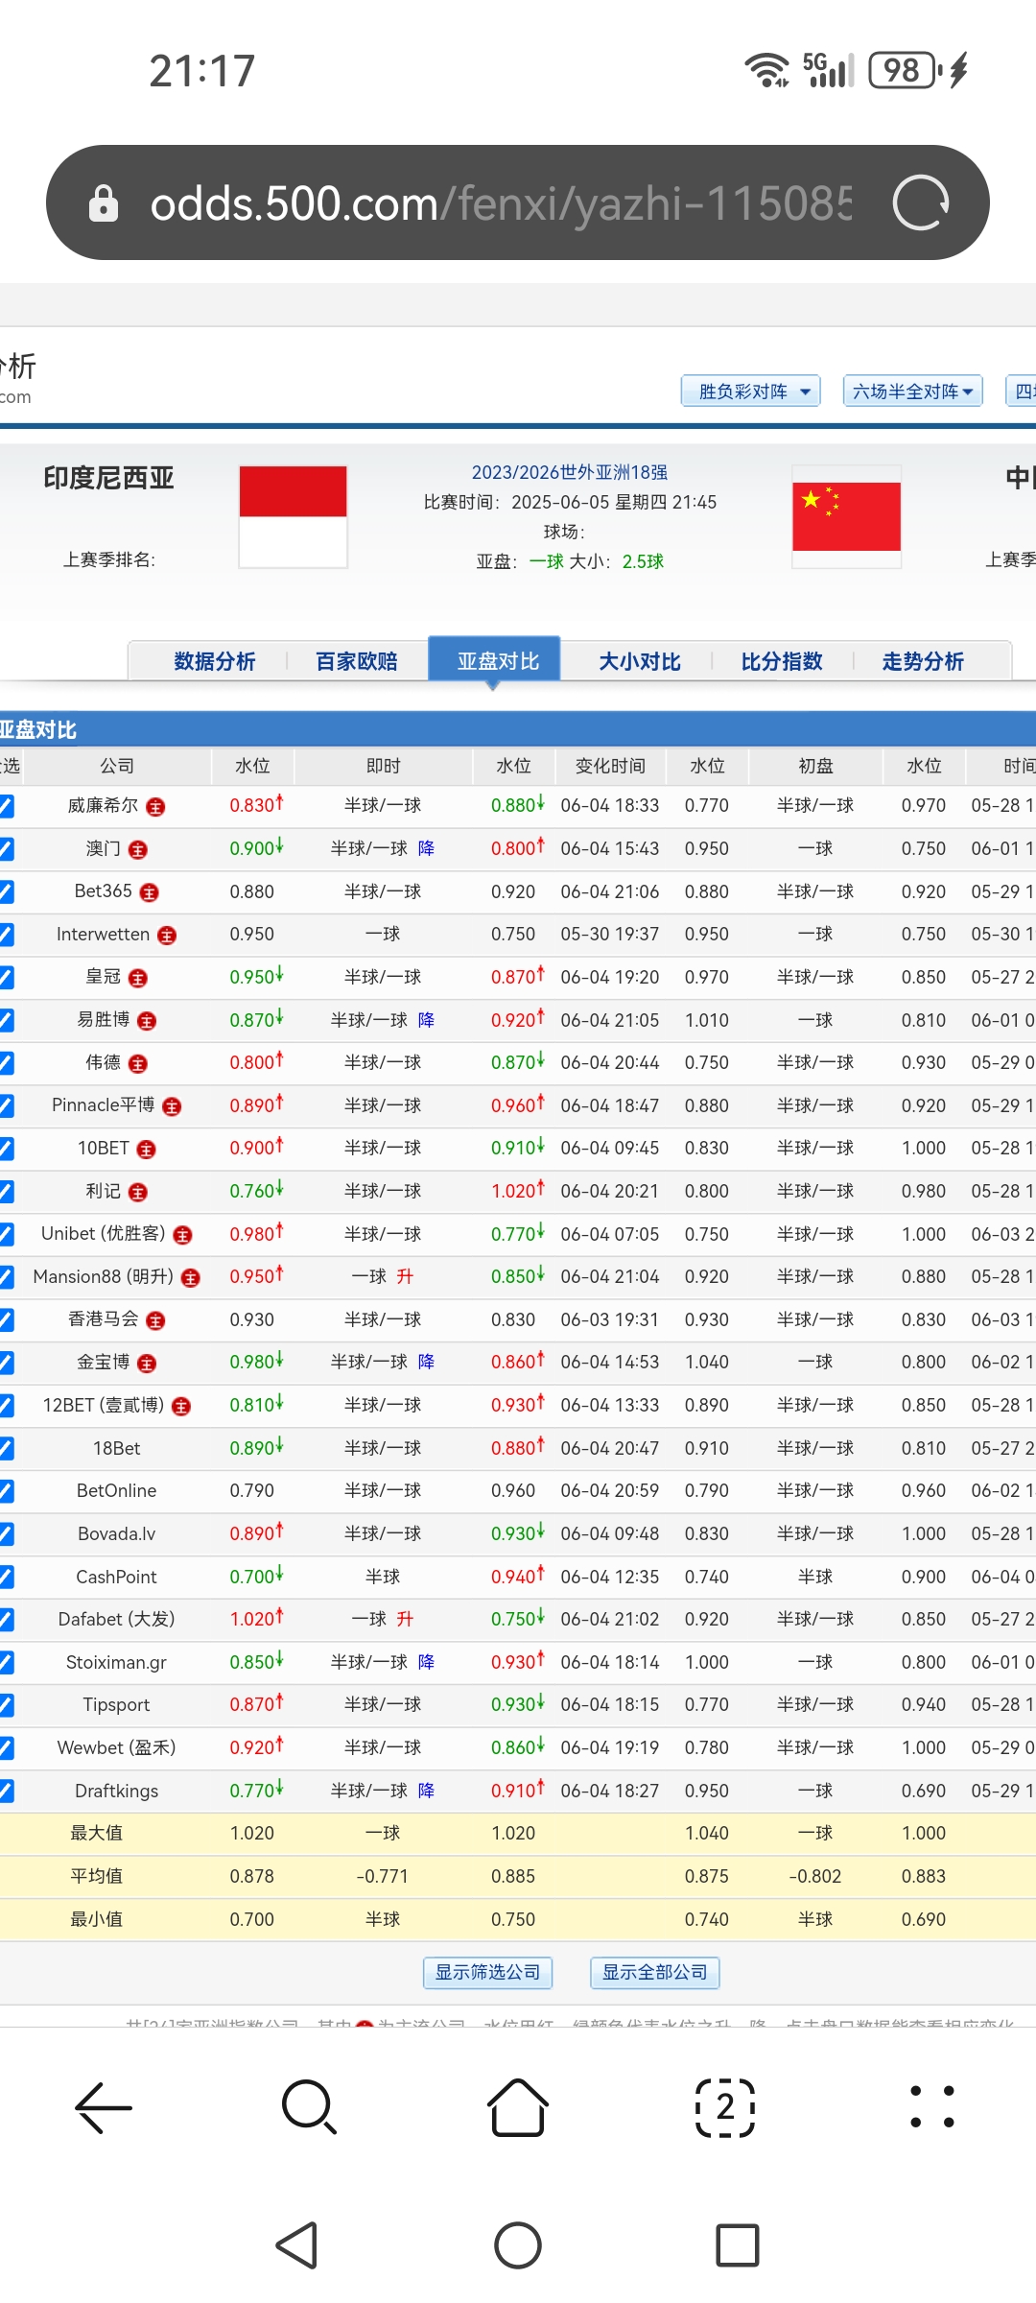The width and height of the screenshot is (1036, 2303).
Task: Uncheck the Bet365 row checkbox
Action: click(6, 891)
